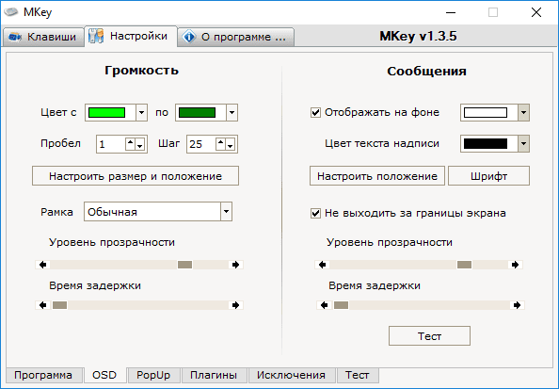Screen dimensions: 559x389
Task: Click right arrow of Громкость delay slider
Action: pyautogui.click(x=235, y=305)
